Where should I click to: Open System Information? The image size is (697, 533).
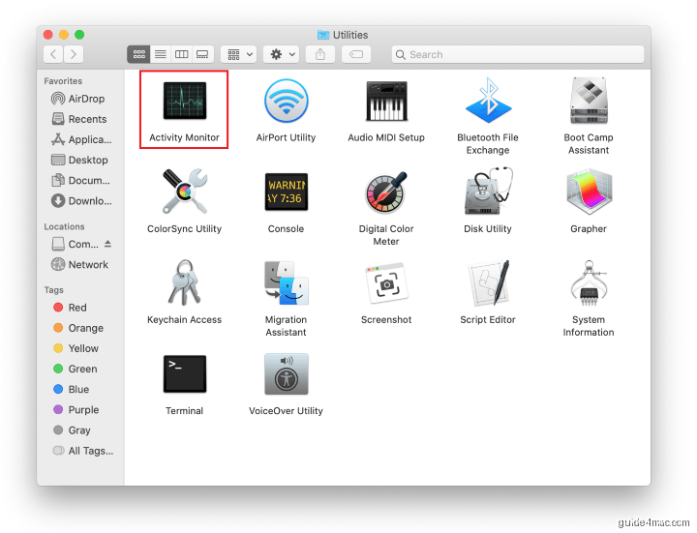click(589, 282)
